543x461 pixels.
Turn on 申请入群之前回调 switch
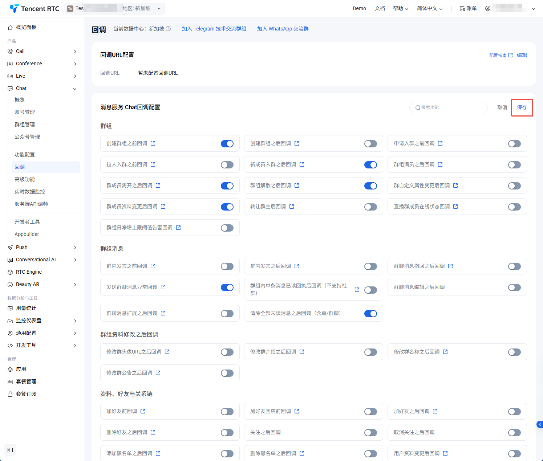tap(514, 144)
